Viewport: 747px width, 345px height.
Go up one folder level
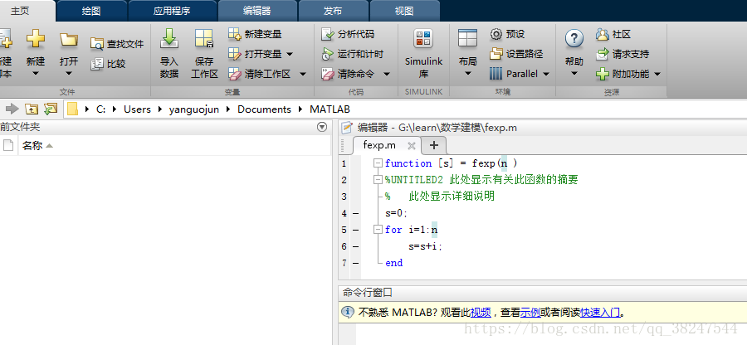pos(31,109)
